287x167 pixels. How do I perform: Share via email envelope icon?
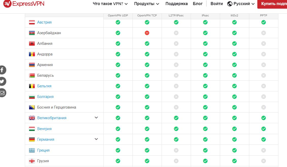[x=2, y=93]
